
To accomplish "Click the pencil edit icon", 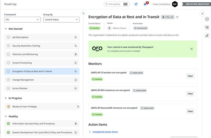I will pyautogui.click(x=207, y=35).
